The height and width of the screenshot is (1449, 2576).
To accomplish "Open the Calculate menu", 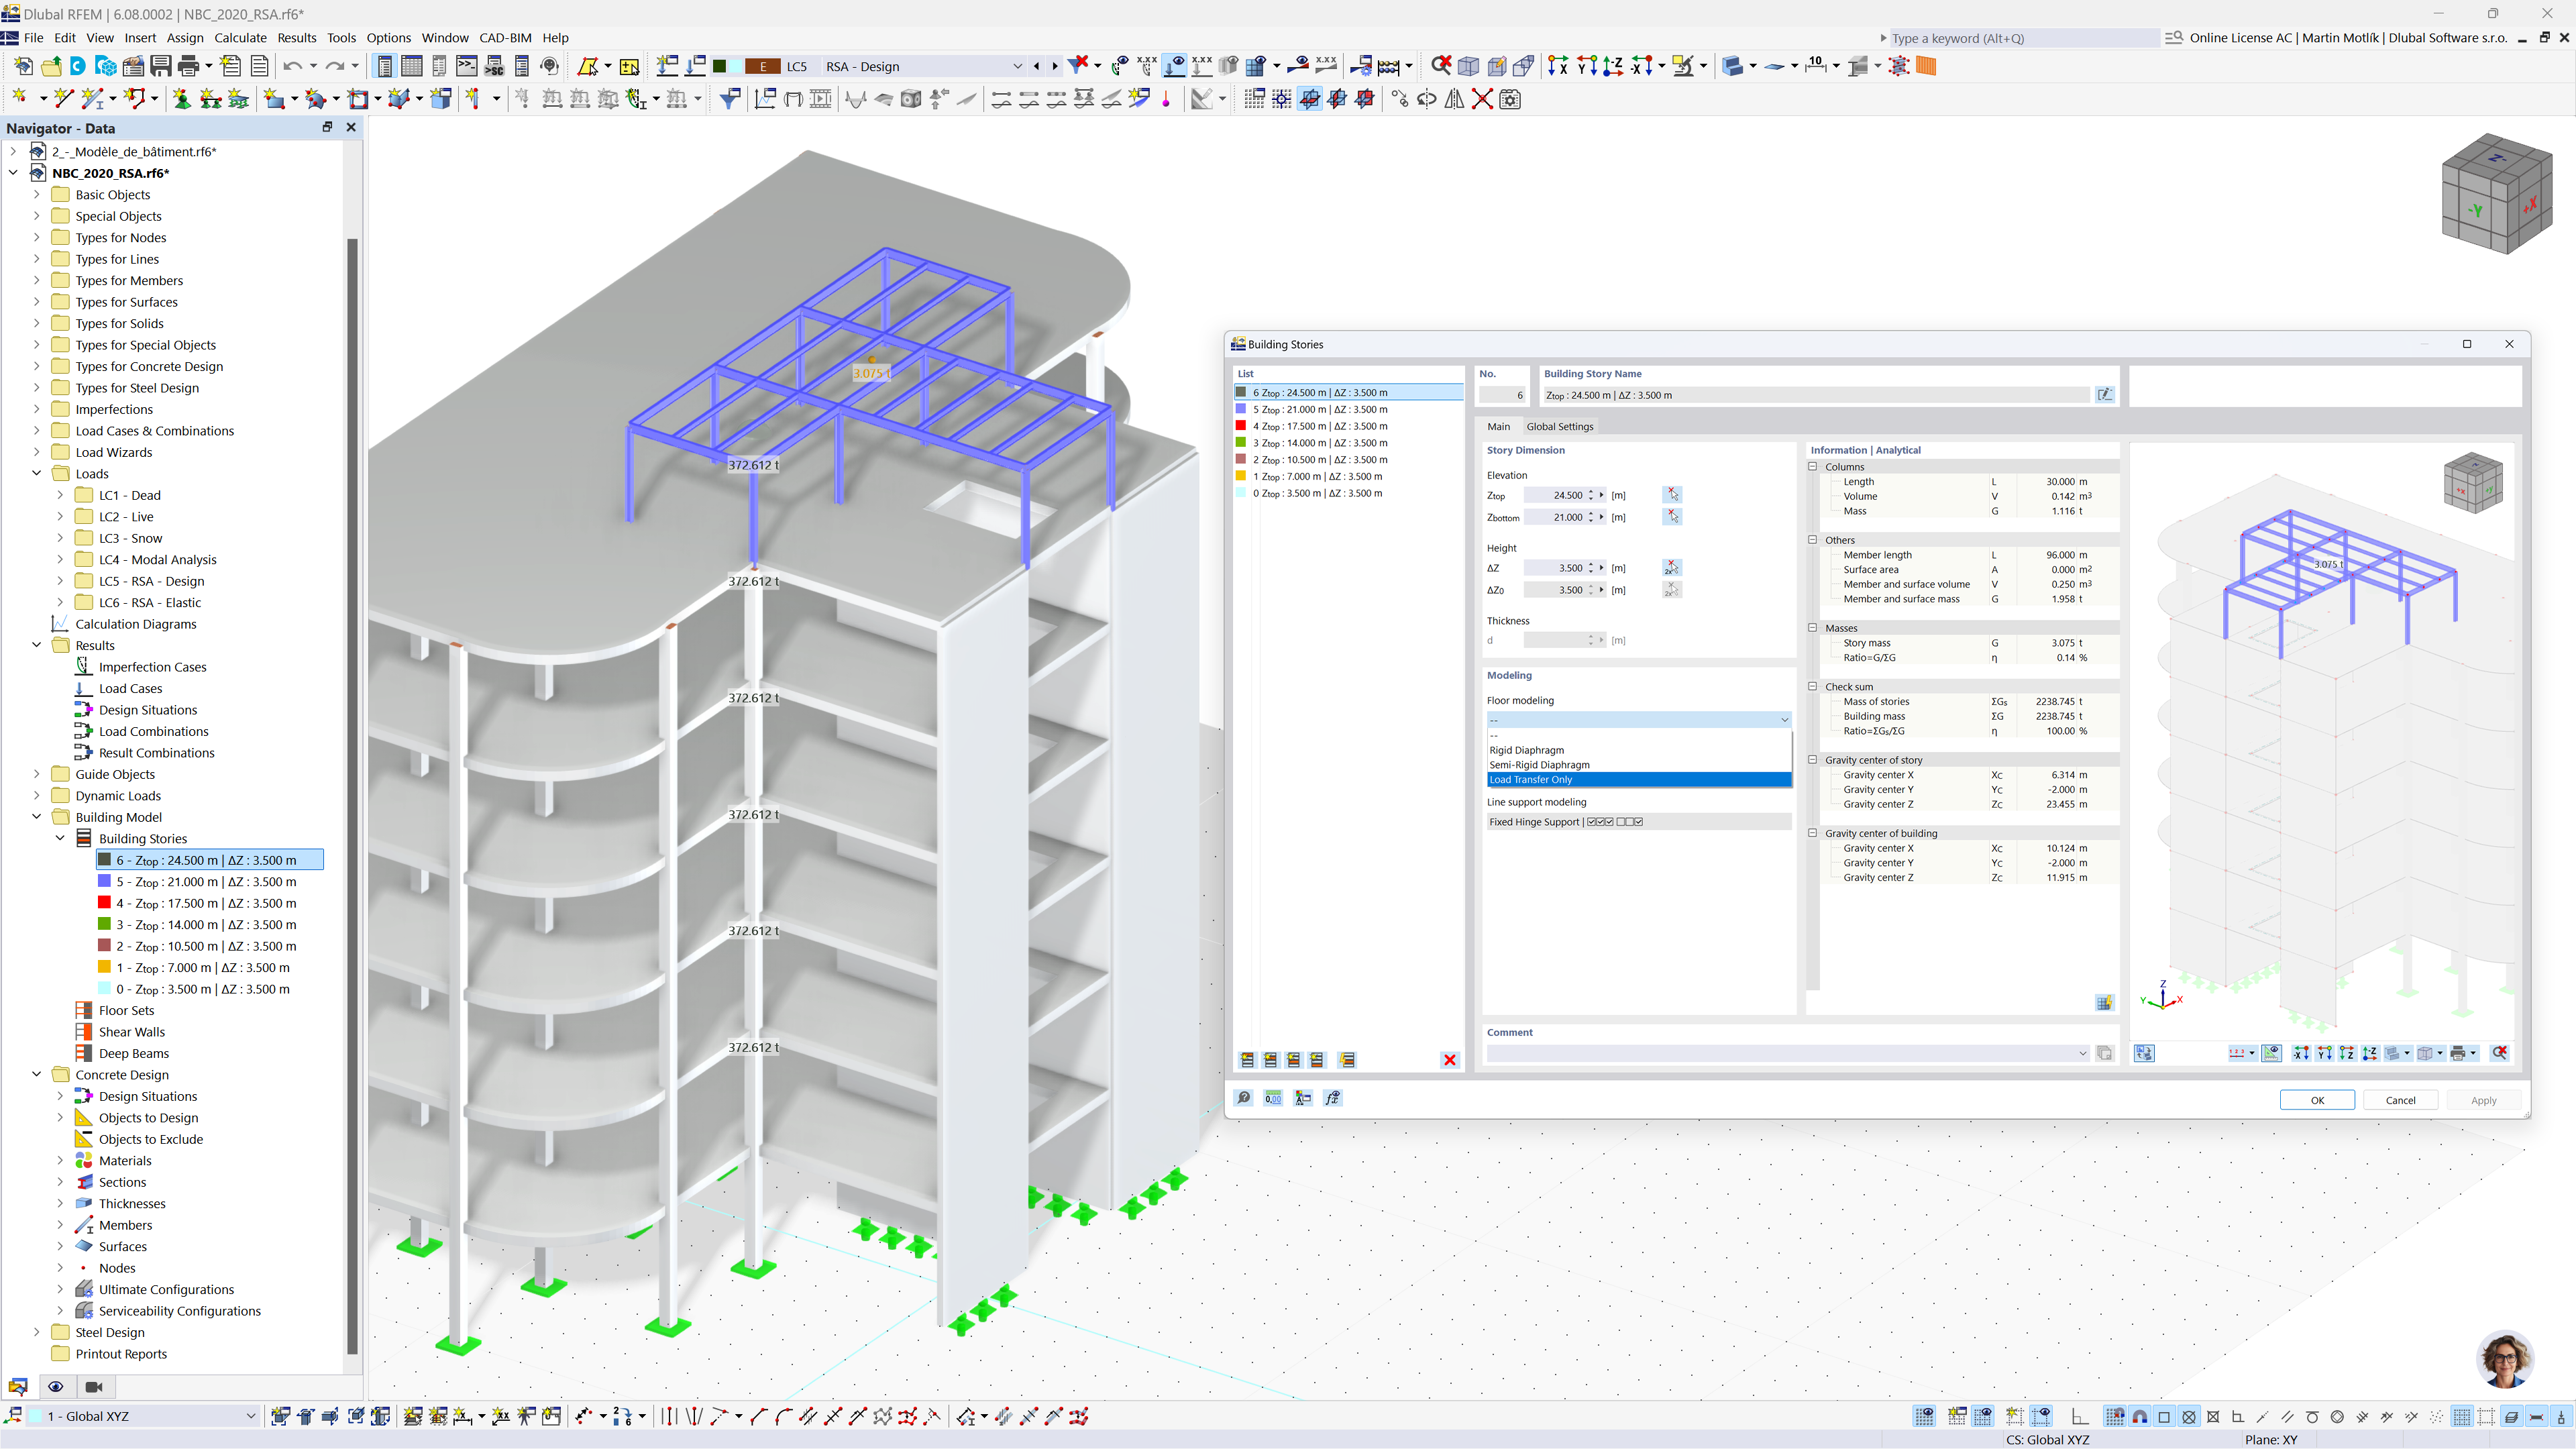I will pyautogui.click(x=240, y=37).
